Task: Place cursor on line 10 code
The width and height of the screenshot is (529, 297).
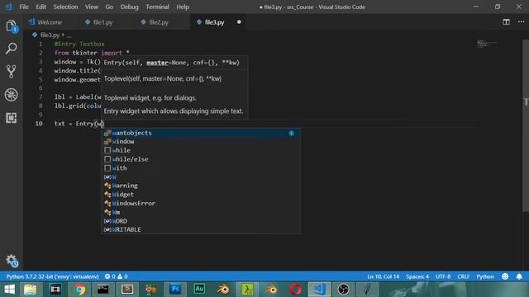Action: [x=79, y=124]
